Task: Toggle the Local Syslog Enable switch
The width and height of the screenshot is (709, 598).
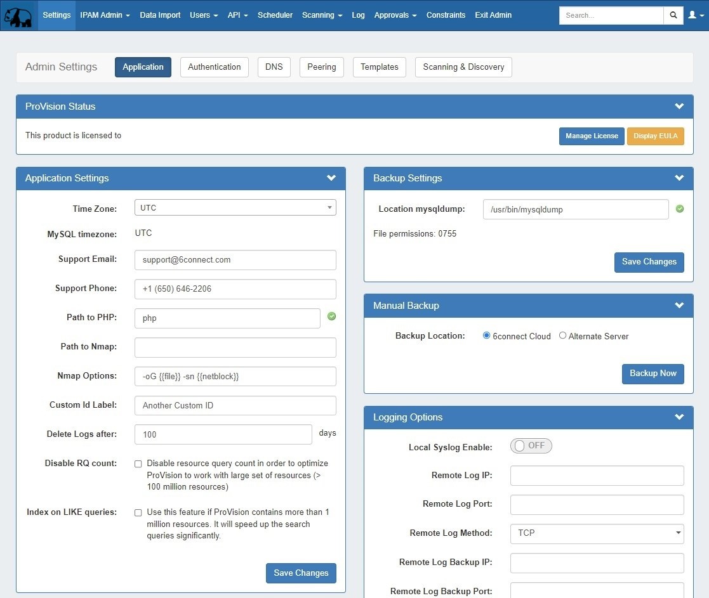Action: click(531, 446)
